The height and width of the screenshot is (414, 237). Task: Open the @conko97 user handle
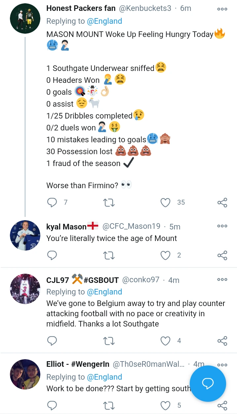[x=141, y=280]
